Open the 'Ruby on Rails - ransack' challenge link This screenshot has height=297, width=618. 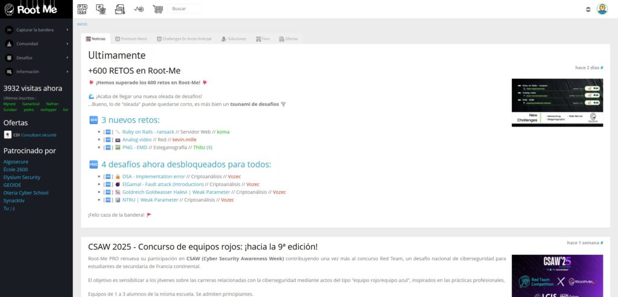click(148, 131)
